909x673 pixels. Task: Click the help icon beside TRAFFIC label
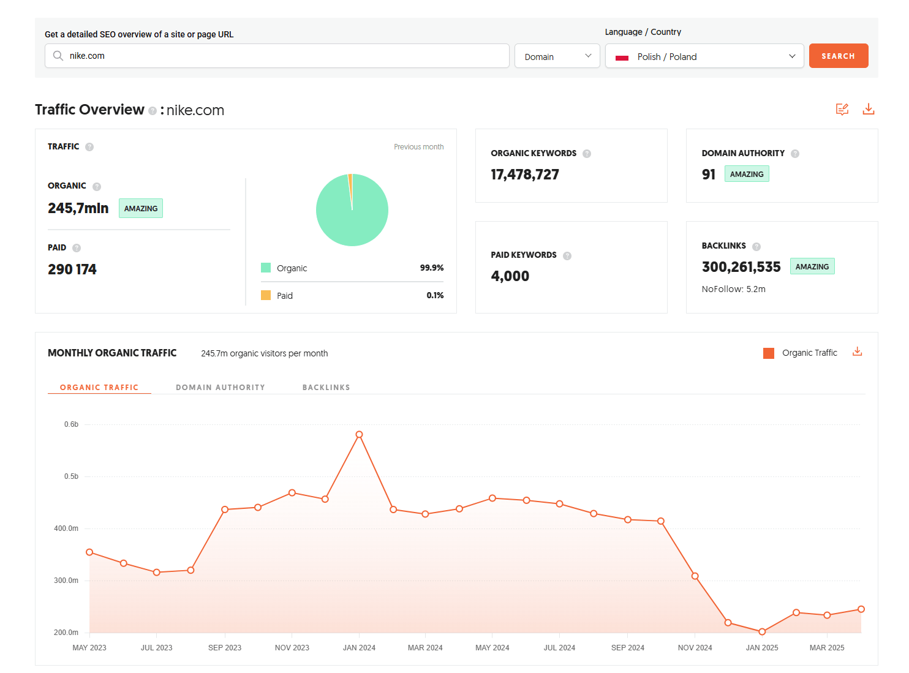pos(89,147)
